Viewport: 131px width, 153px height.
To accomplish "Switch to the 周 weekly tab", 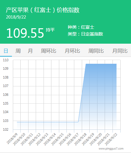I will pos(18,51).
